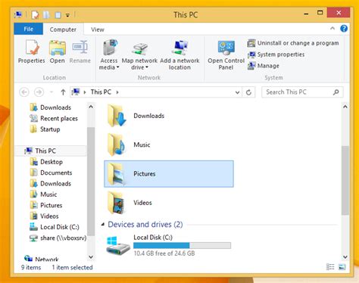This screenshot has width=359, height=283.
Task: Click the Videos folder icon in main pane
Action: [116, 203]
